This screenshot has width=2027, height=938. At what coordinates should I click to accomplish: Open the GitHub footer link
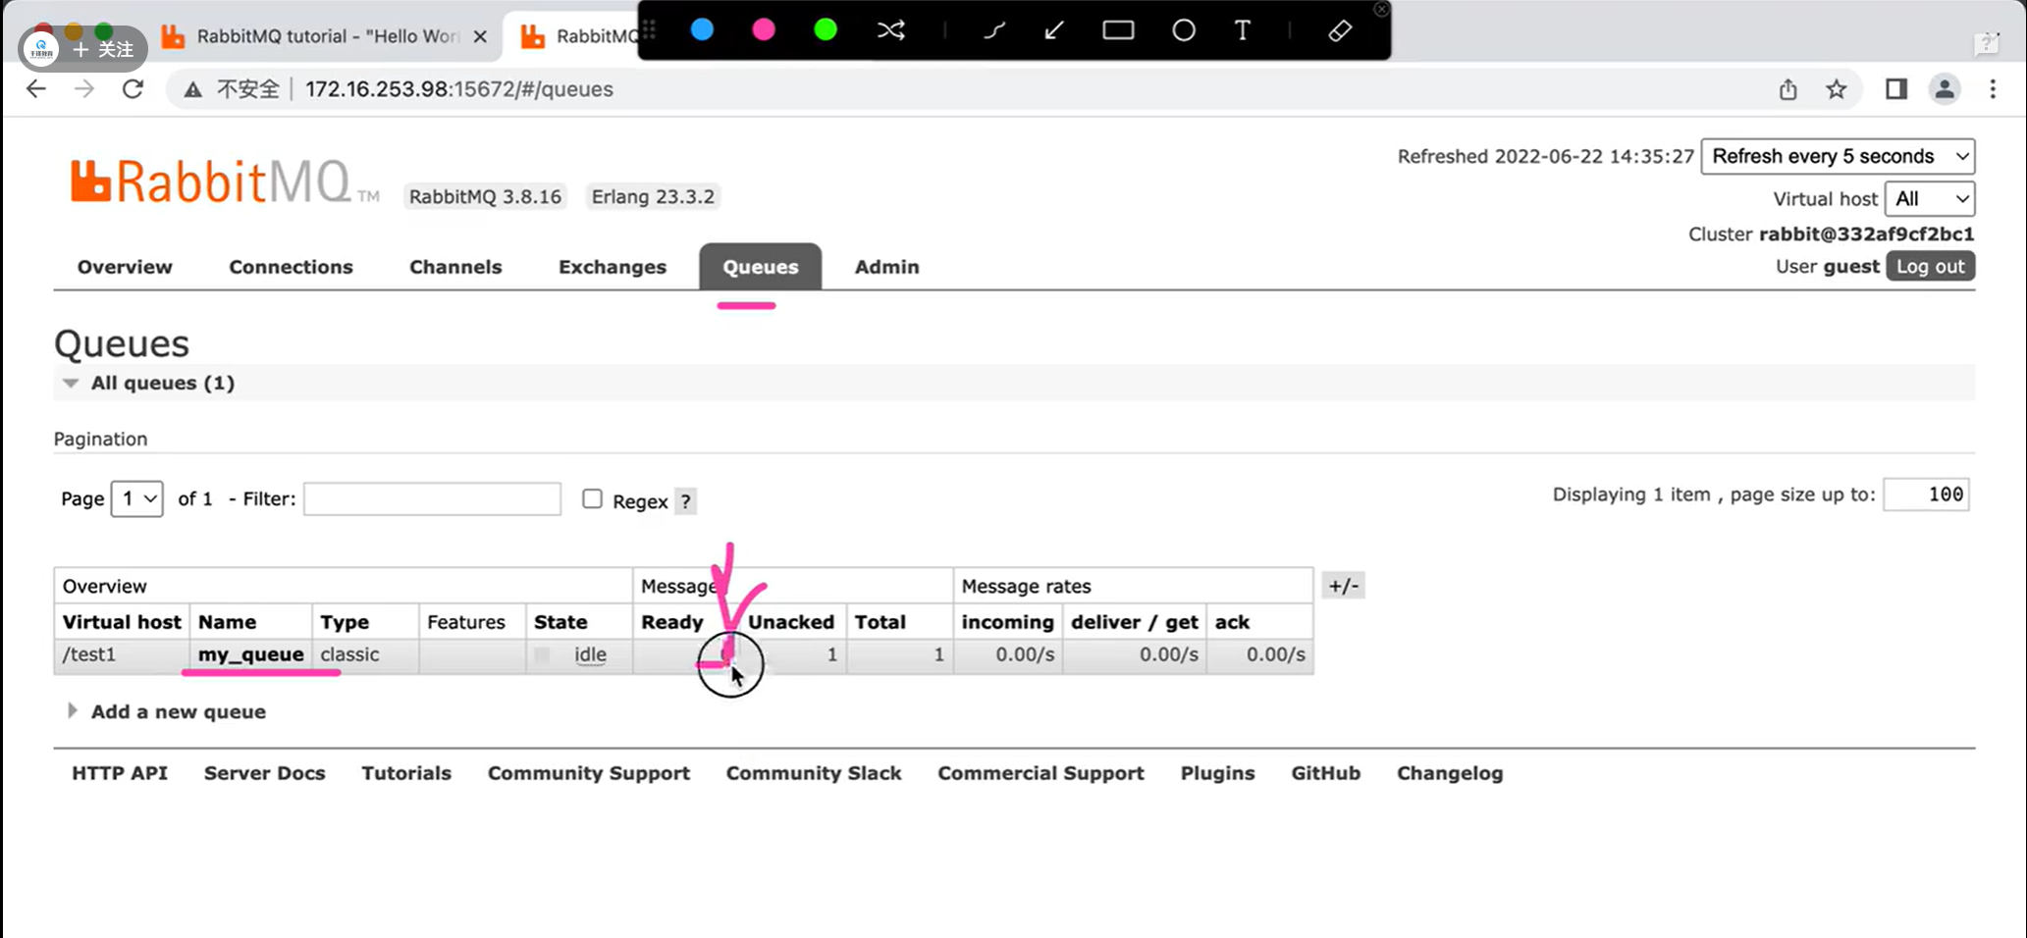tap(1325, 773)
